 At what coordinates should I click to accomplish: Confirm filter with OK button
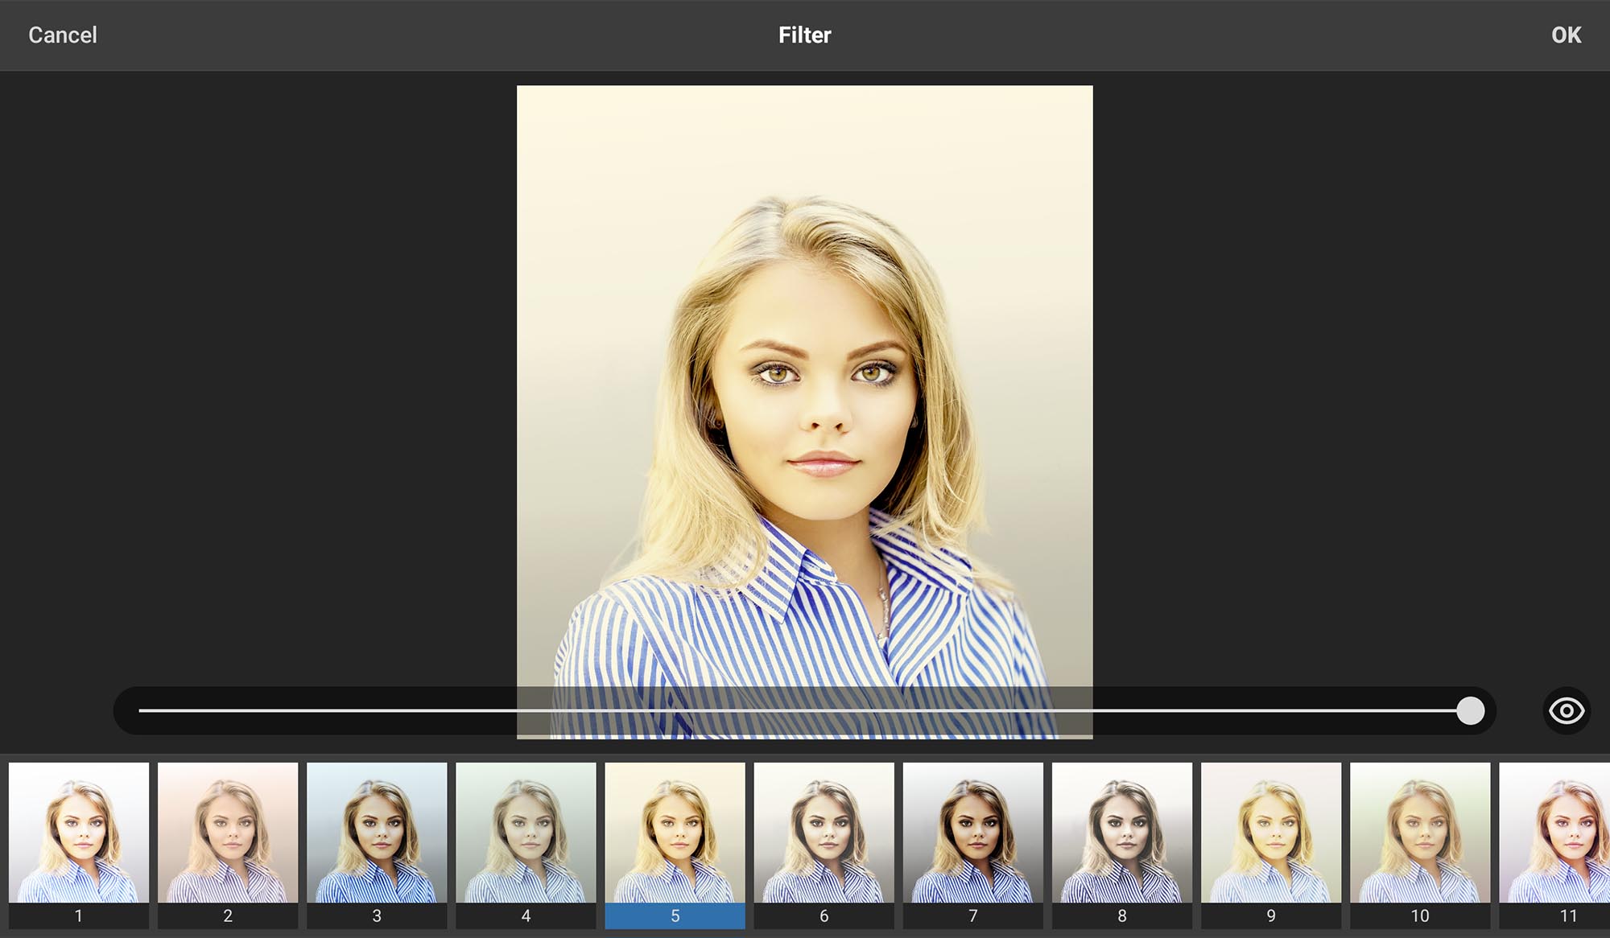coord(1566,35)
